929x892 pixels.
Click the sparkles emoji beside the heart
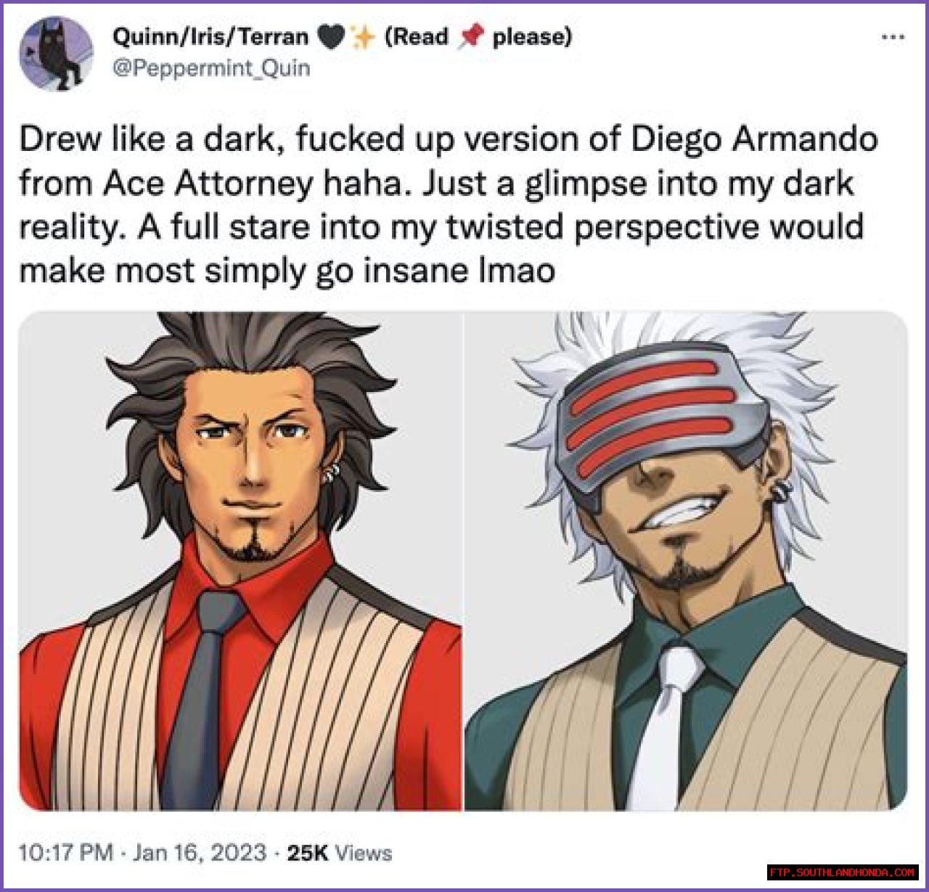362,36
